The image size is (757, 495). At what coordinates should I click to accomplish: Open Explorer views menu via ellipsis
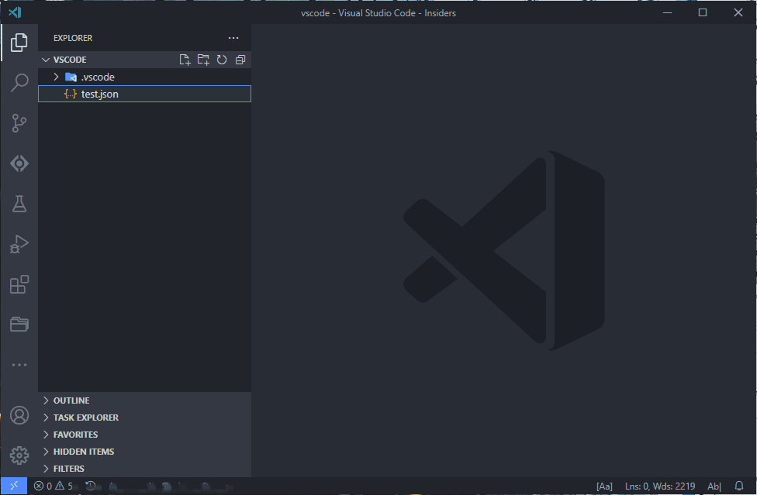pos(233,37)
